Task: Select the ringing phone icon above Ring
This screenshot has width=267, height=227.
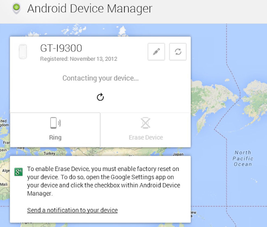Action: [x=55, y=123]
